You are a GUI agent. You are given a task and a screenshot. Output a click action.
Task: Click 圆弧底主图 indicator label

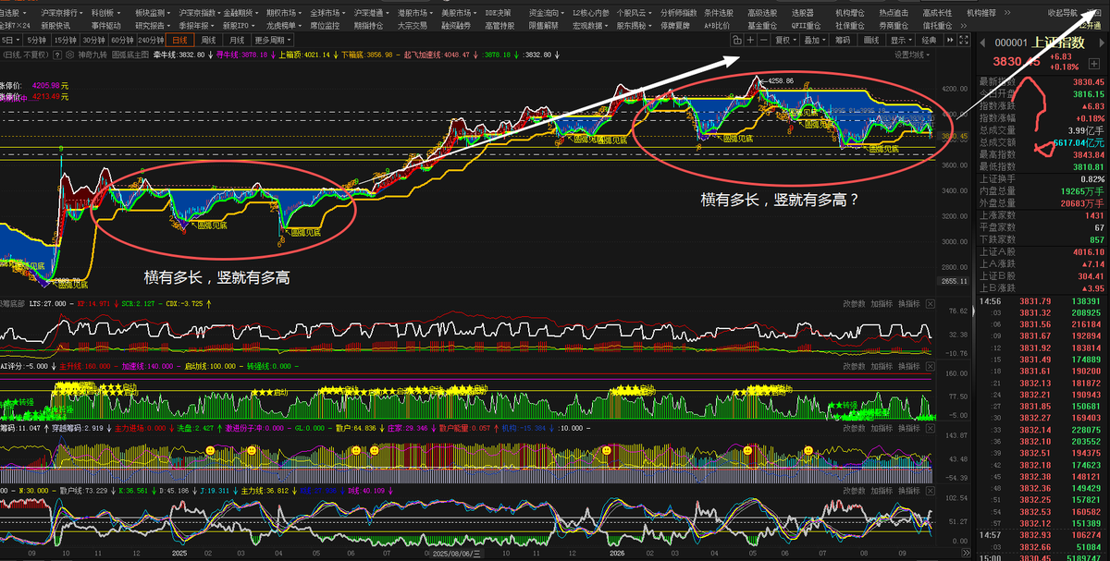click(x=130, y=55)
